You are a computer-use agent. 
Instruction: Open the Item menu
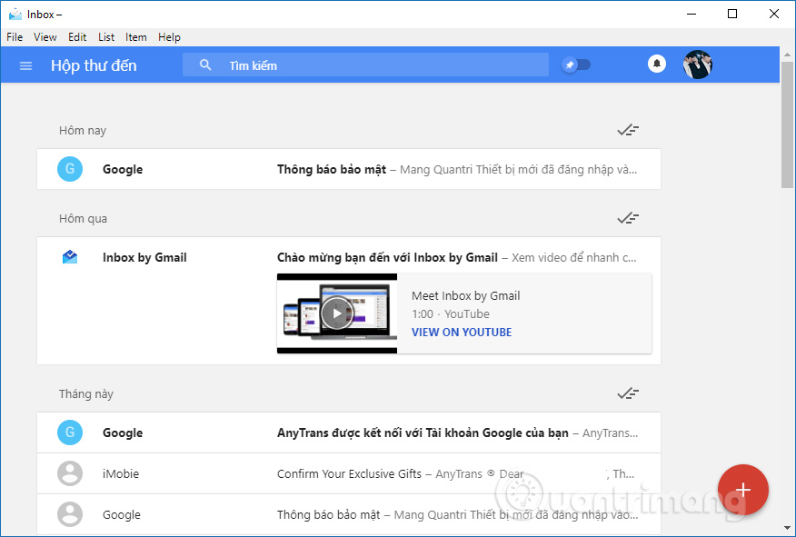coord(135,37)
